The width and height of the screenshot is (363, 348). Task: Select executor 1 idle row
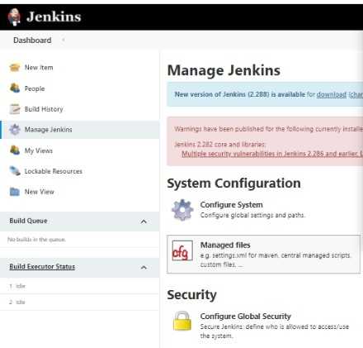[x=79, y=286]
